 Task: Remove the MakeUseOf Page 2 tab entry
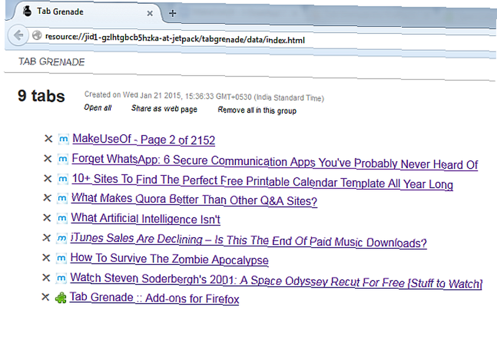tap(48, 139)
